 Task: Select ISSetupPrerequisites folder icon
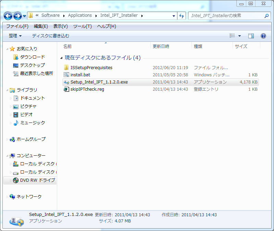tap(66, 67)
